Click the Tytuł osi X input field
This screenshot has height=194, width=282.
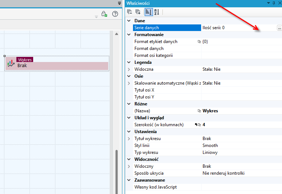pyautogui.click(x=241, y=90)
